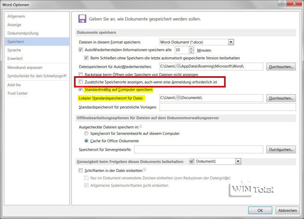Click the 'Offlinebearbeitungsoptionen für Dateien' section heading
This screenshot has width=304, height=219.
pyautogui.click(x=148, y=118)
